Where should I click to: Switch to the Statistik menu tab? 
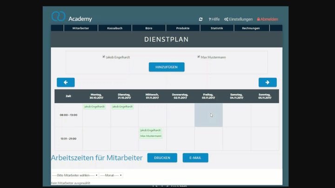(217, 28)
